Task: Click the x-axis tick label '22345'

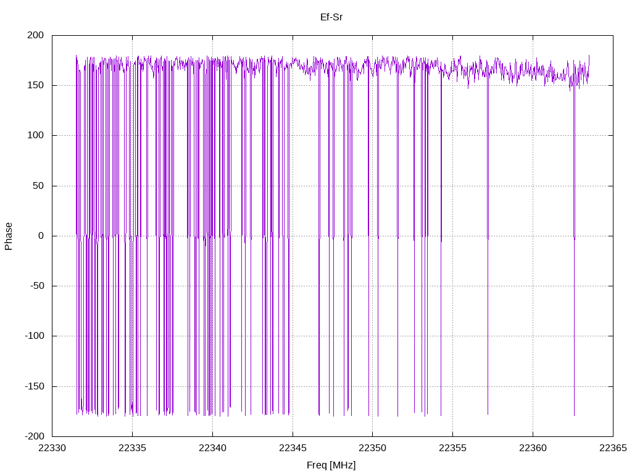Action: click(293, 448)
